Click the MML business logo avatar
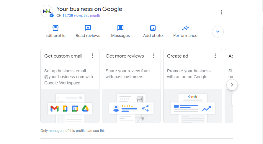The image size is (263, 144). click(47, 11)
